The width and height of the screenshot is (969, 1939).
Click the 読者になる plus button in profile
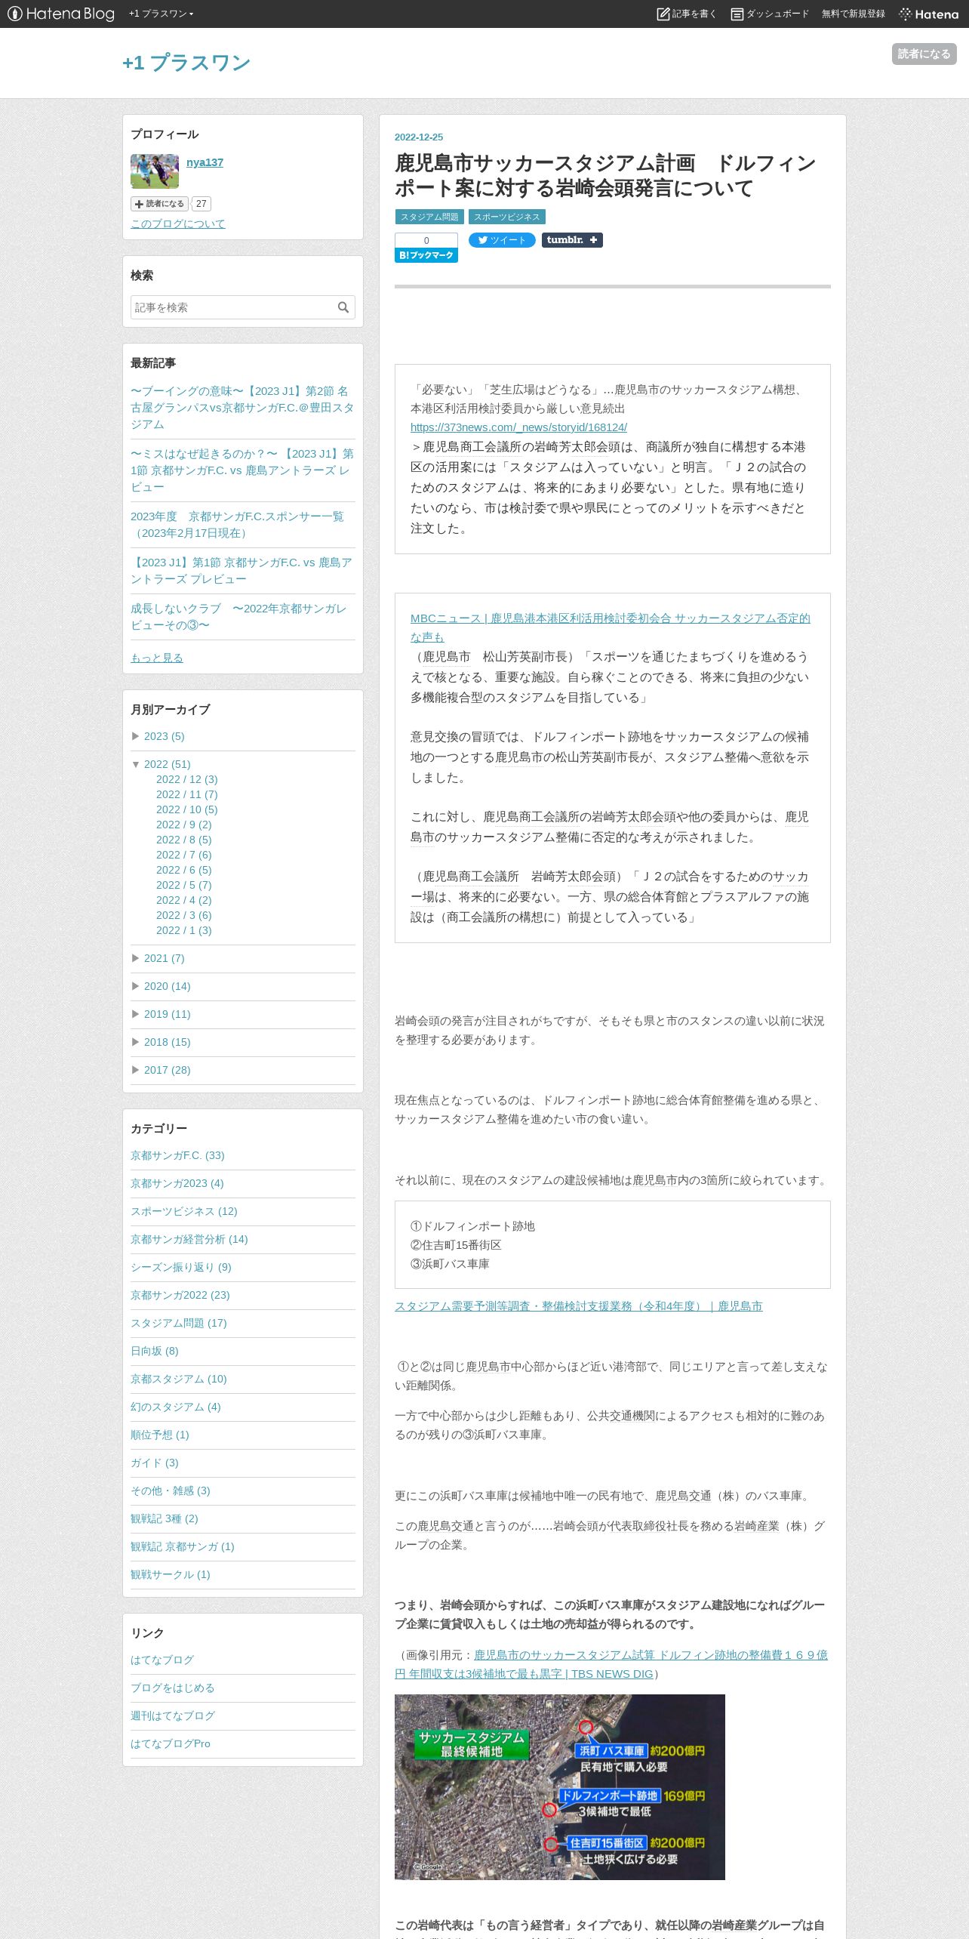[159, 204]
